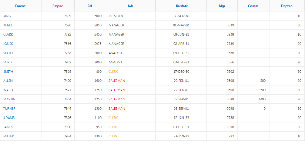Open the KING employee link
The image size is (305, 144).
tap(7, 16)
